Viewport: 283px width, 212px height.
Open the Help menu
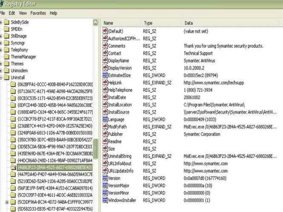point(54,13)
